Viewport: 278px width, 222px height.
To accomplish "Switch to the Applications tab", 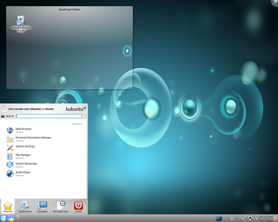I will pyautogui.click(x=25, y=206).
